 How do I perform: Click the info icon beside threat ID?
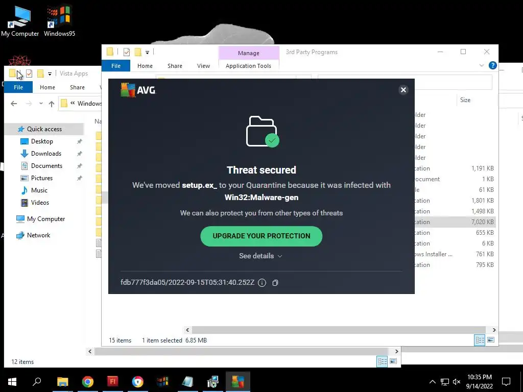262,283
